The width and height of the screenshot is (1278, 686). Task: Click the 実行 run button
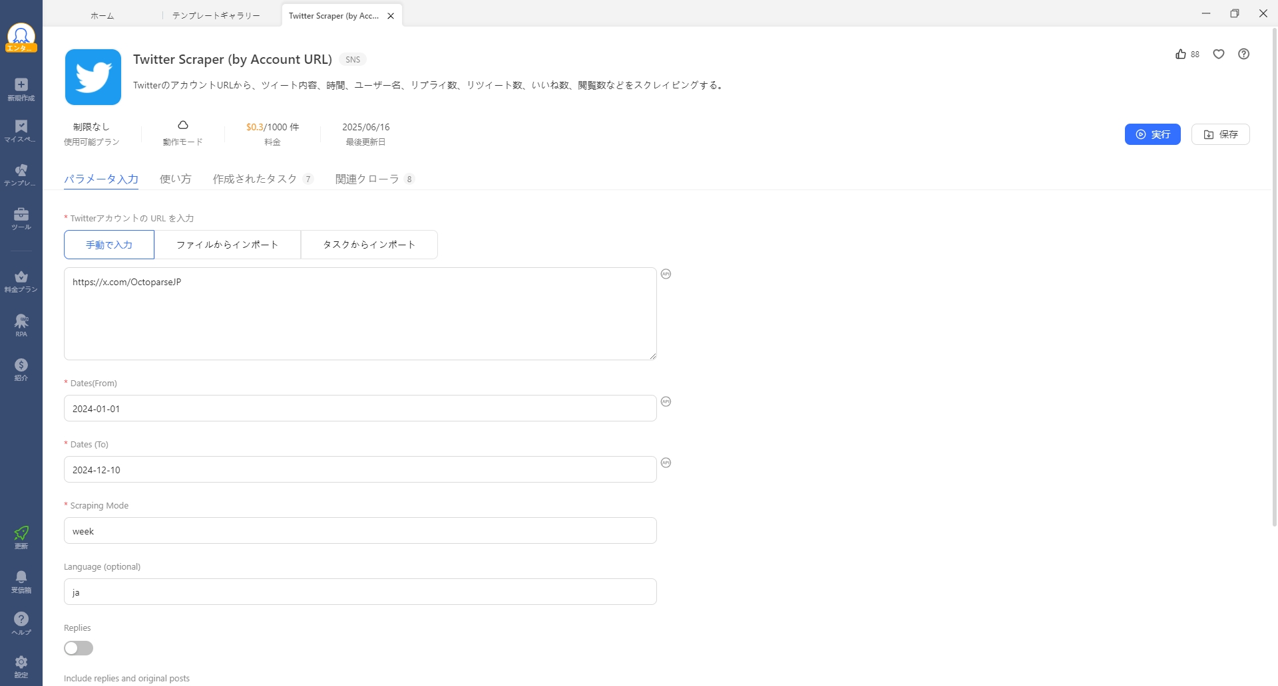coord(1153,134)
